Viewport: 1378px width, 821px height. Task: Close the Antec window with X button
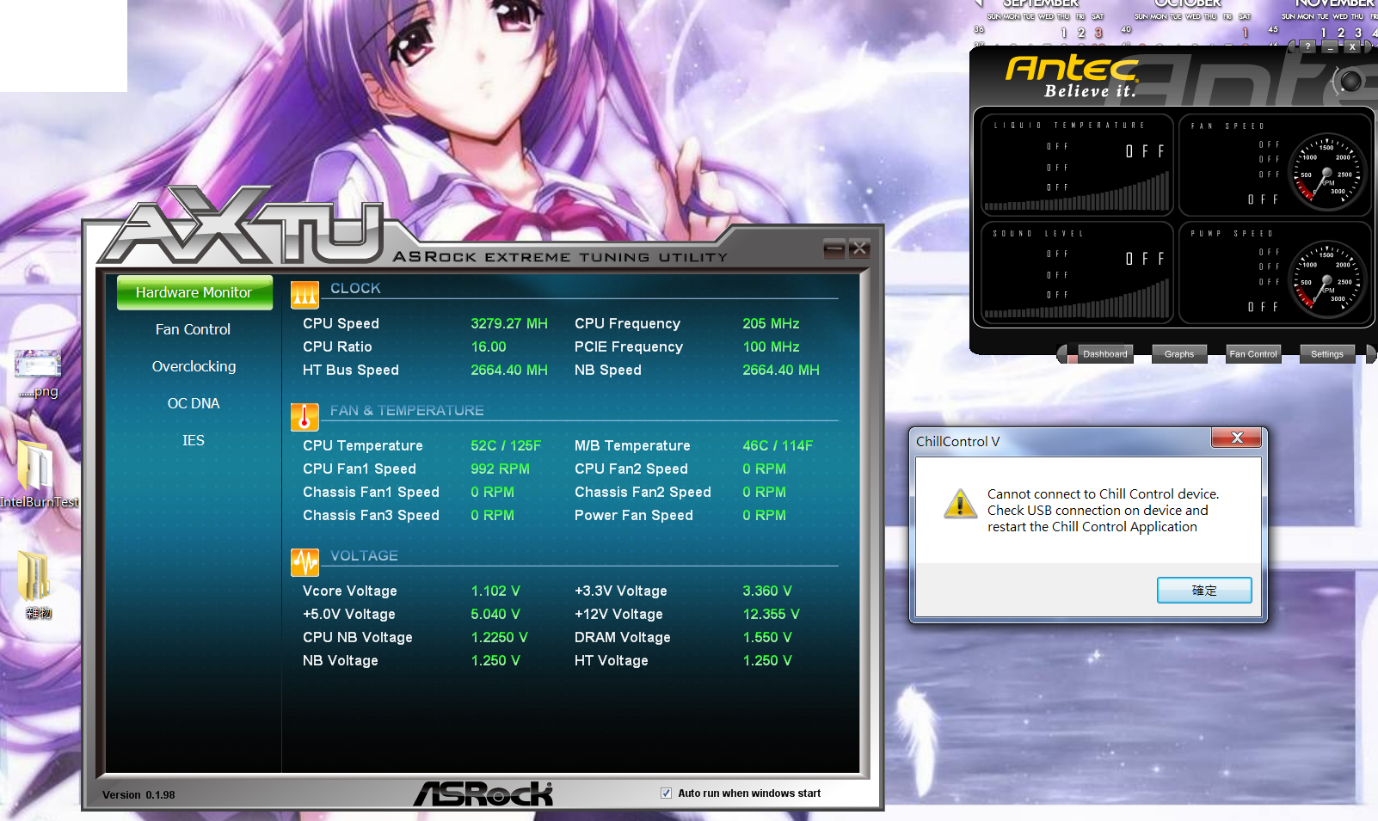click(1352, 46)
